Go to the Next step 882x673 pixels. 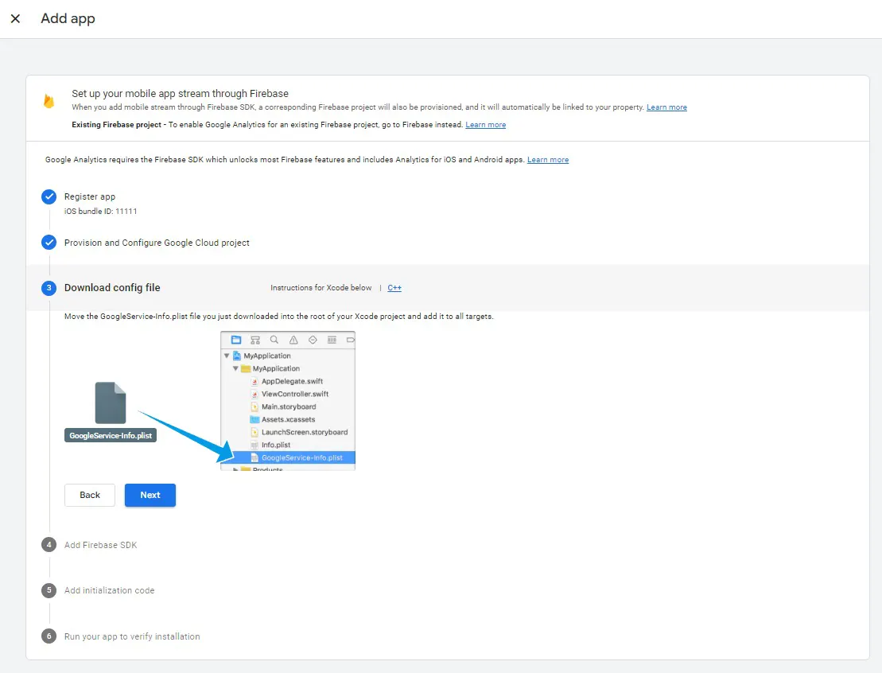pyautogui.click(x=150, y=495)
